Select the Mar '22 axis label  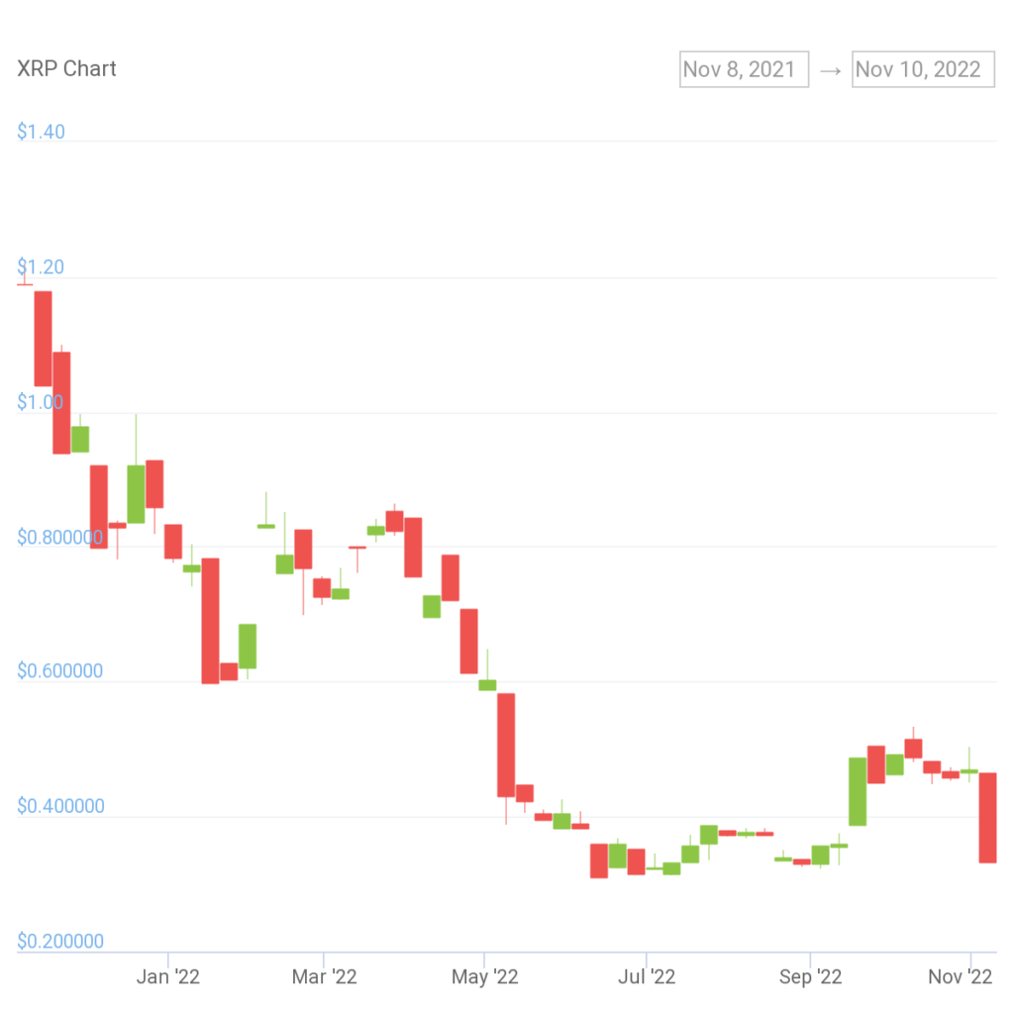click(325, 976)
